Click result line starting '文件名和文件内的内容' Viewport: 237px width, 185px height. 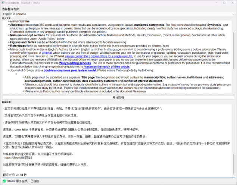40,116
